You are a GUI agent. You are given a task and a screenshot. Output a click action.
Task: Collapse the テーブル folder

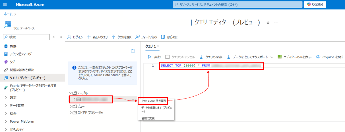(71, 93)
